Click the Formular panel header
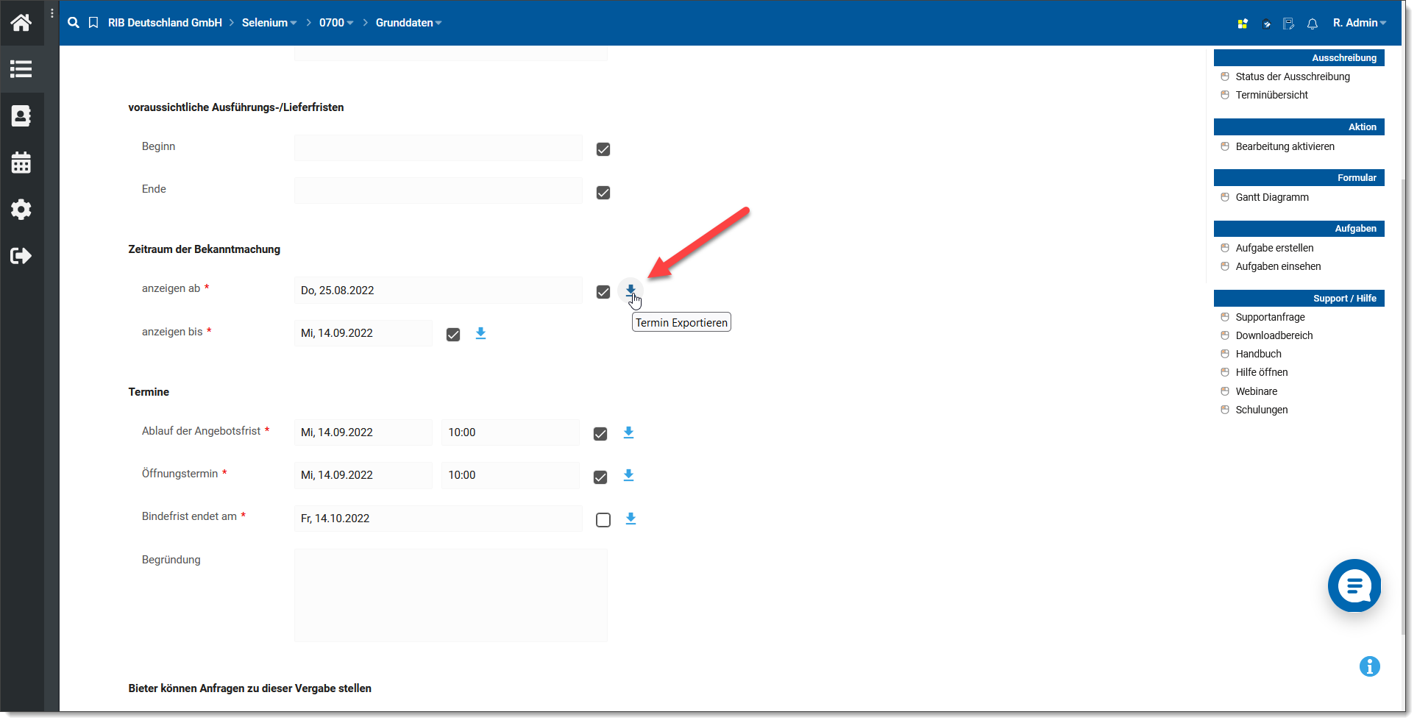The height and width of the screenshot is (723, 1417). tap(1299, 177)
